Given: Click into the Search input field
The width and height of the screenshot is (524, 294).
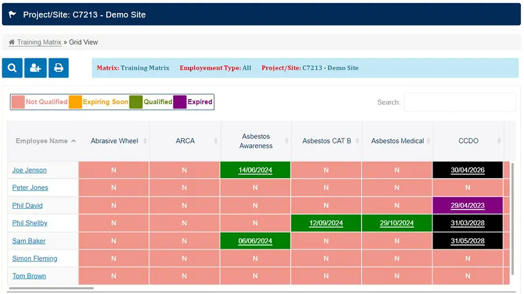Looking at the screenshot, I should pos(459,102).
